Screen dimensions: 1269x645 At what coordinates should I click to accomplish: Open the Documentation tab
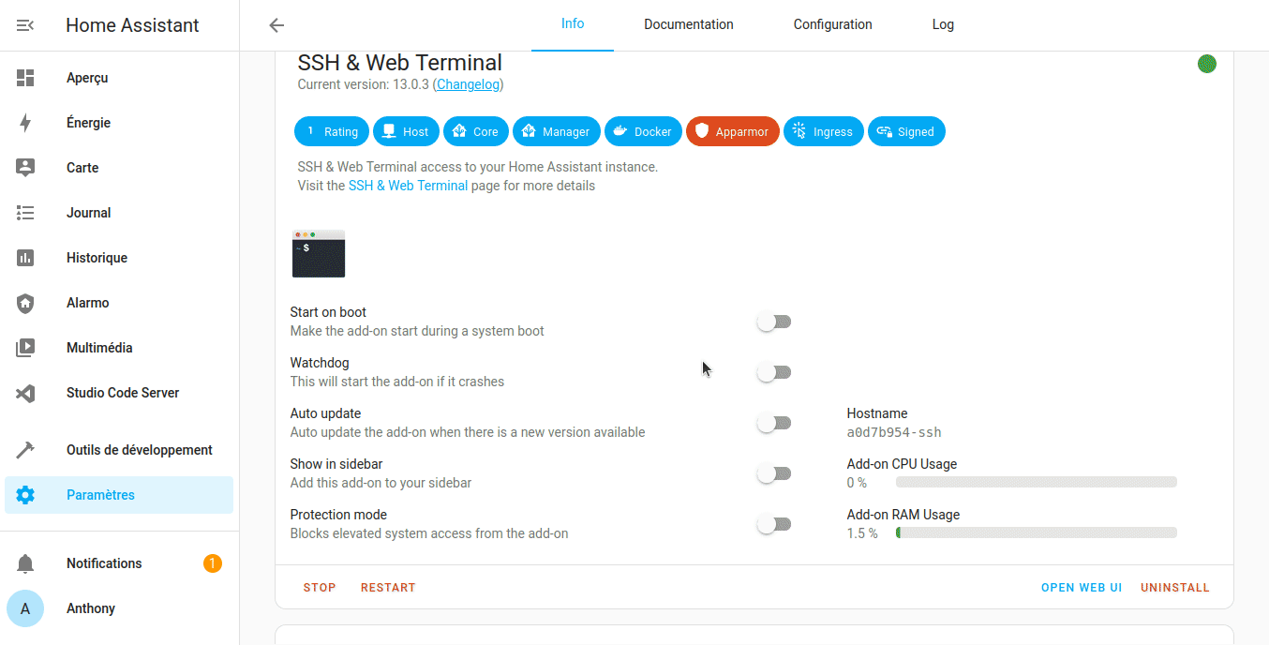click(x=689, y=25)
